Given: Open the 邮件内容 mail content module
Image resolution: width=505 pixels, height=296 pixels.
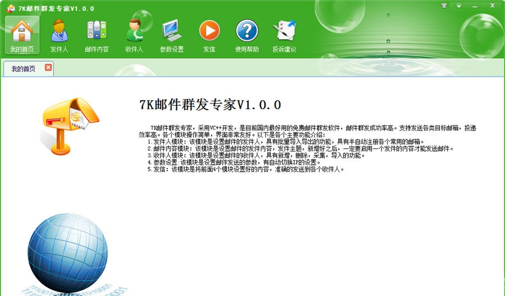Looking at the screenshot, I should (x=97, y=35).
